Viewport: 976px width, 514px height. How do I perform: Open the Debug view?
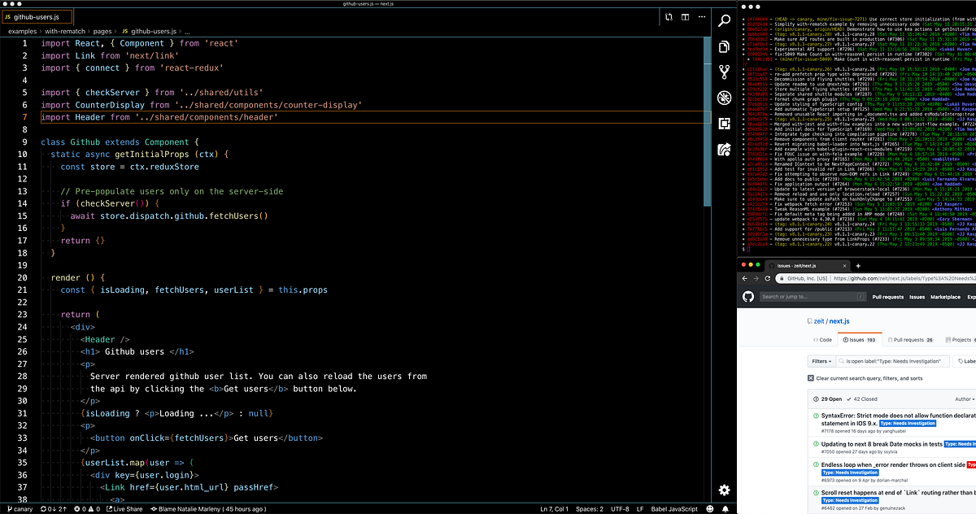point(723,98)
